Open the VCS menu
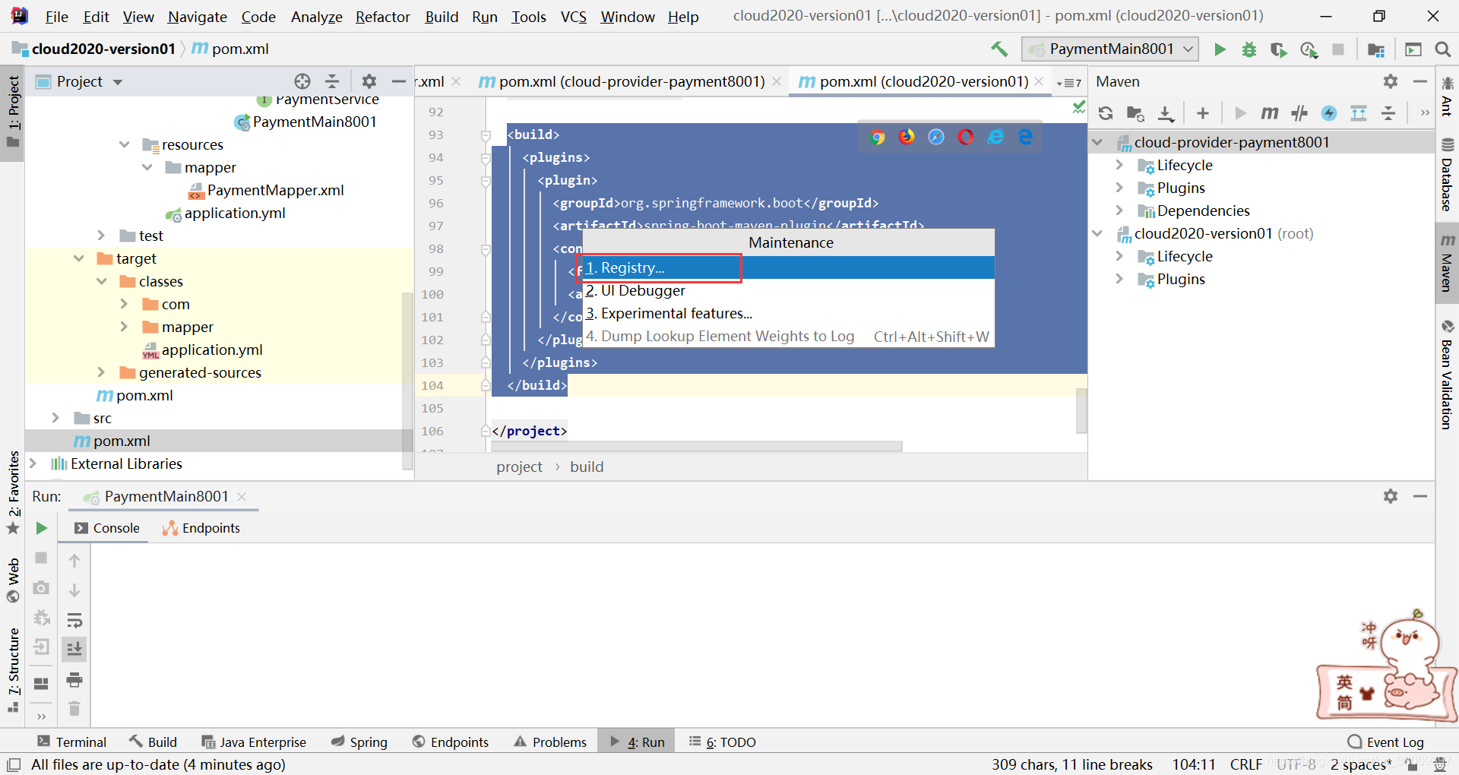The image size is (1459, 775). [x=574, y=17]
